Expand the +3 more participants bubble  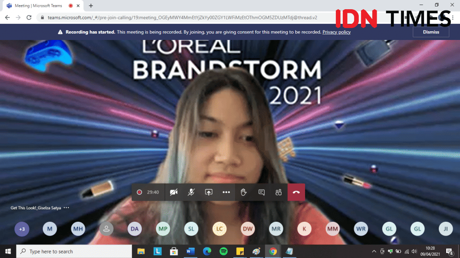click(22, 229)
